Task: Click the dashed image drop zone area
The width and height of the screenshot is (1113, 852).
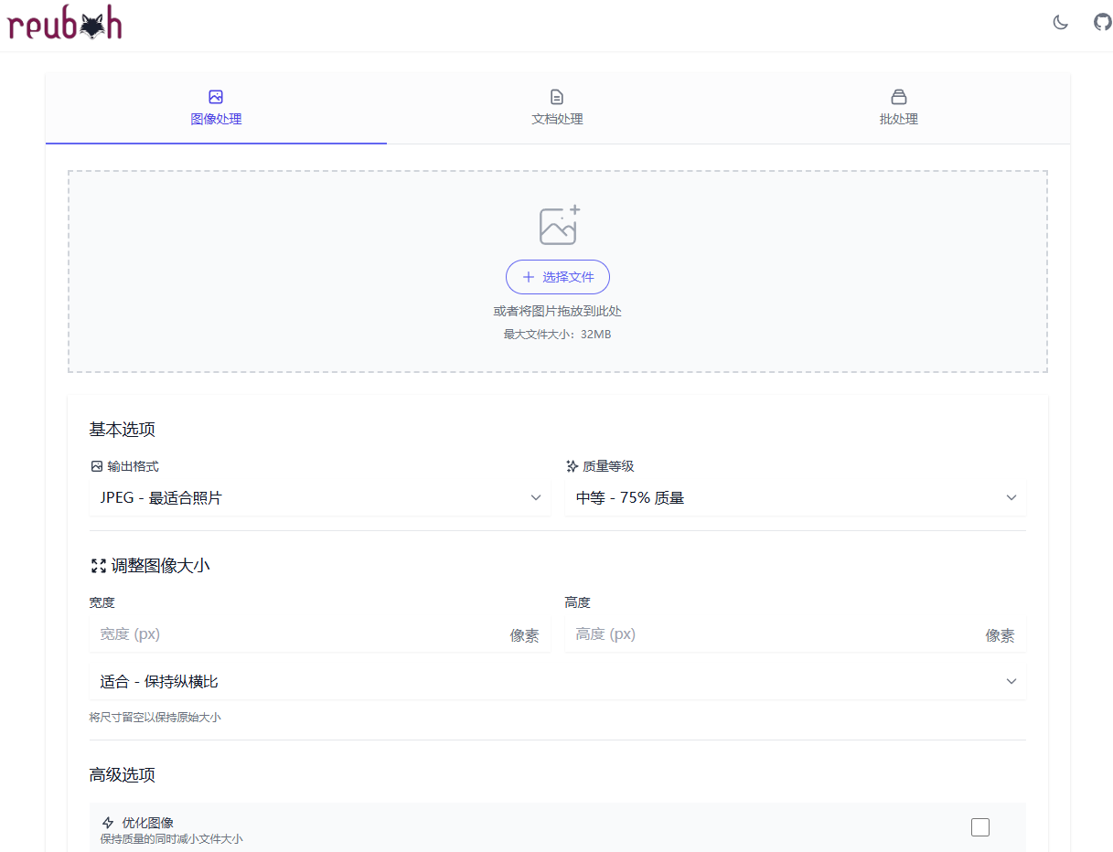Action: (x=558, y=272)
